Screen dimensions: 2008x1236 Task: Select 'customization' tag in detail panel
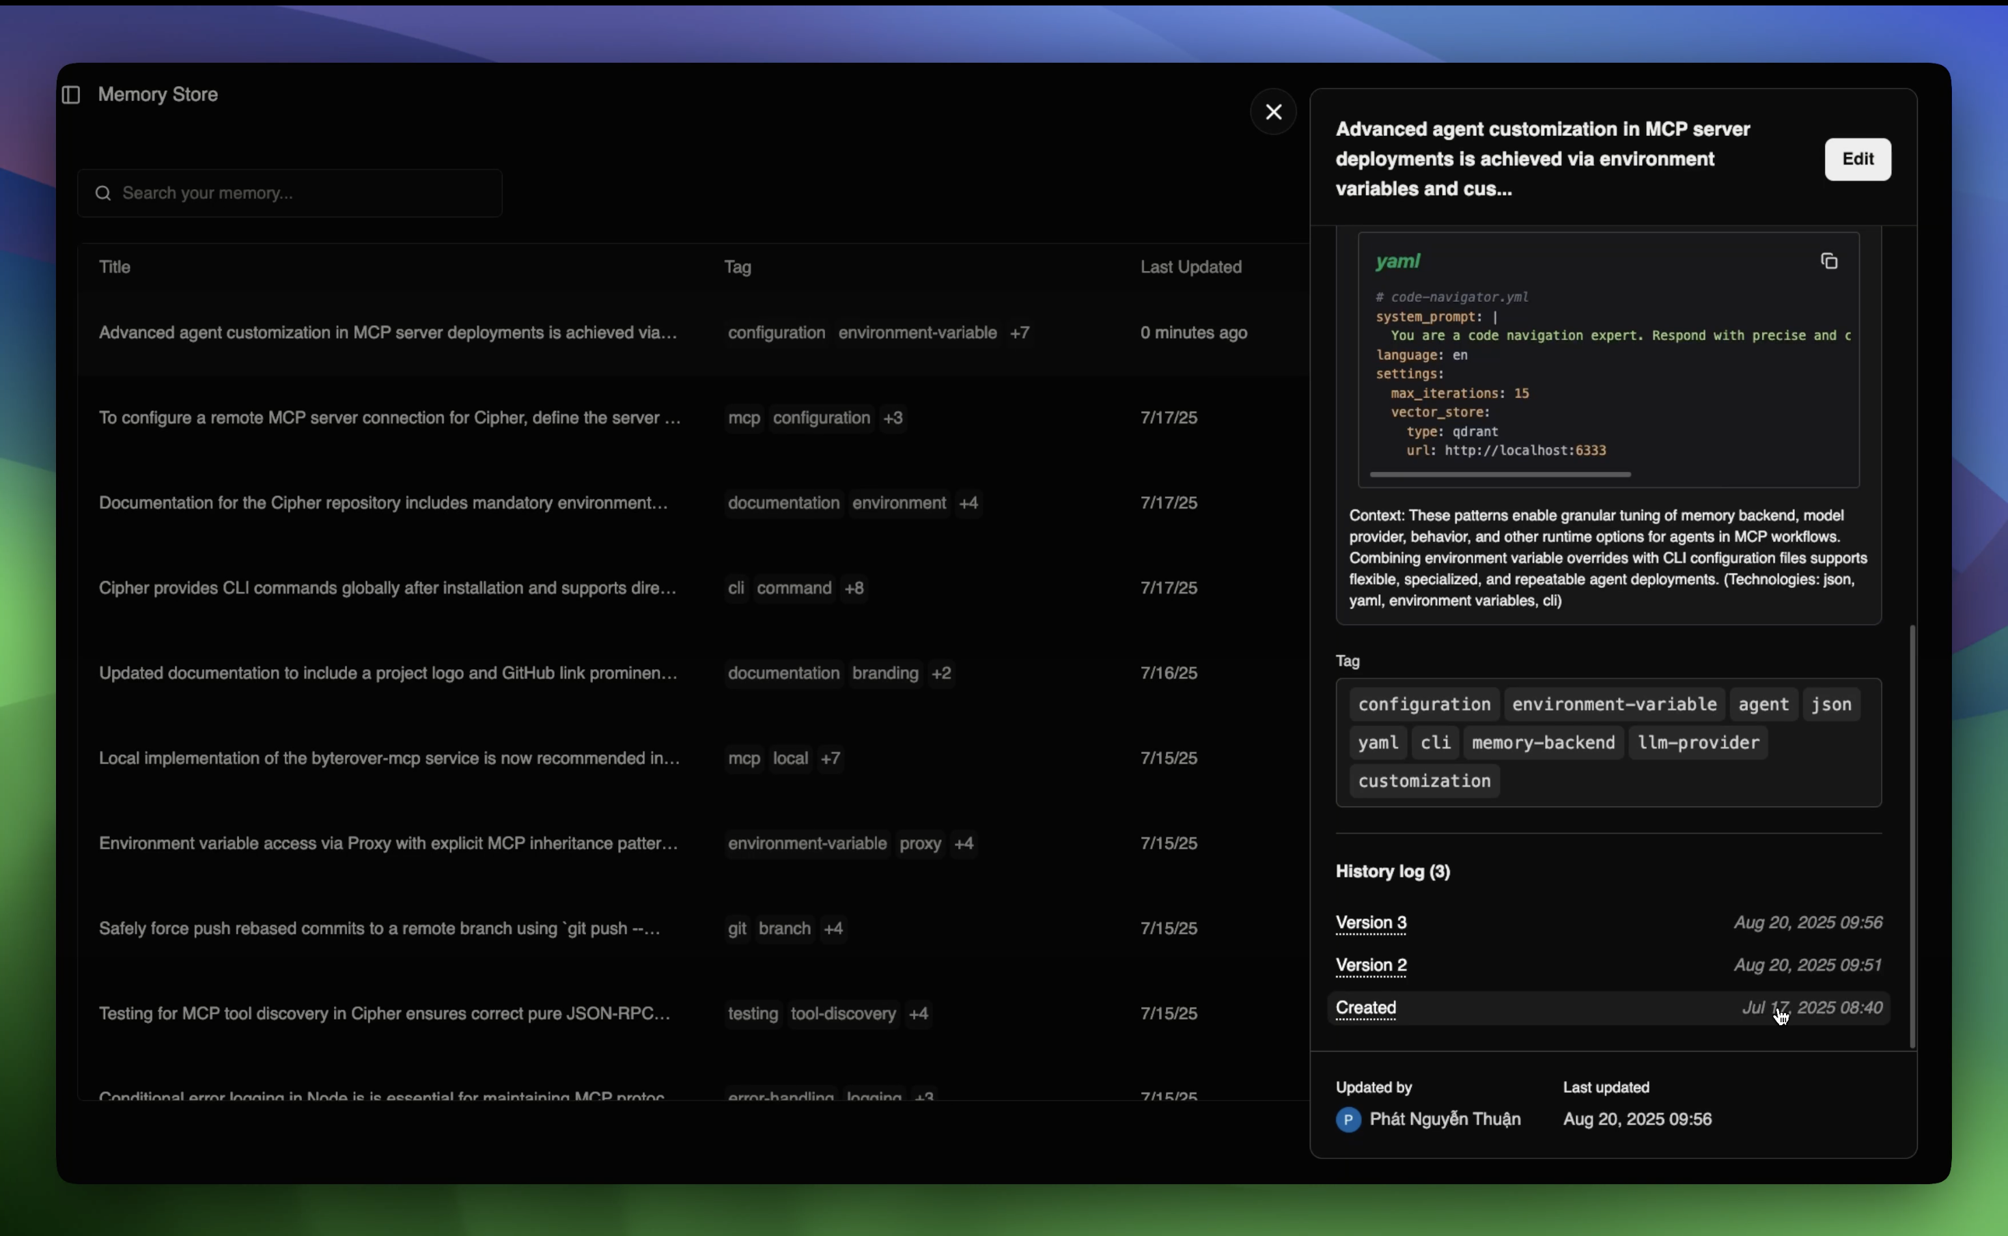tap(1423, 781)
